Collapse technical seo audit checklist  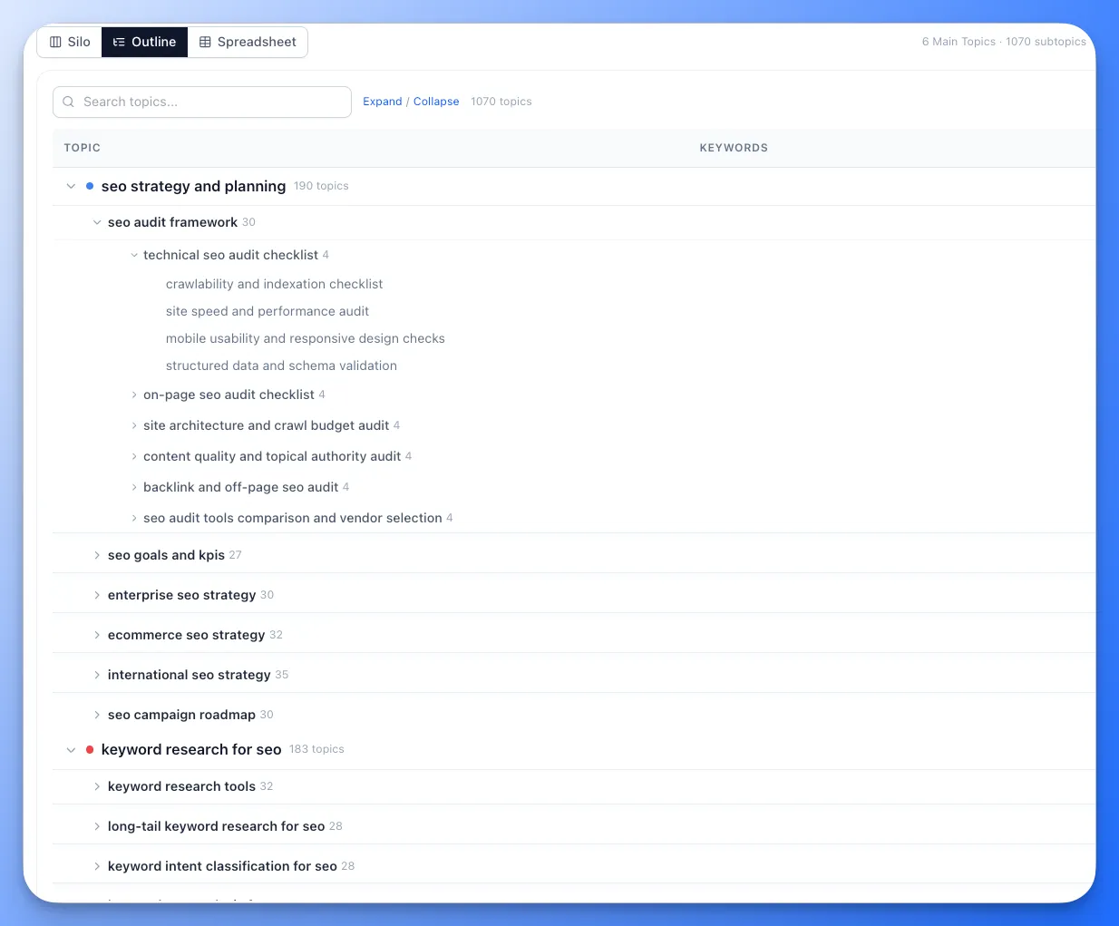(134, 256)
